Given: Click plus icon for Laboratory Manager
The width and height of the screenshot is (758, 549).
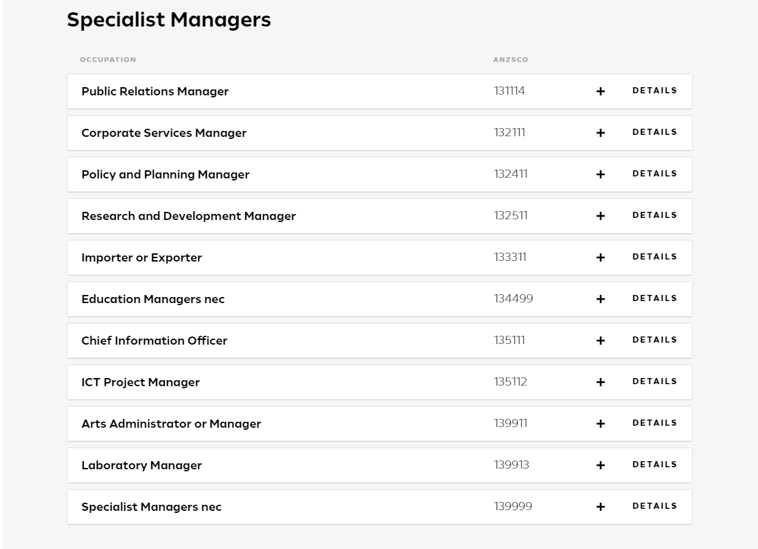Looking at the screenshot, I should (x=601, y=466).
